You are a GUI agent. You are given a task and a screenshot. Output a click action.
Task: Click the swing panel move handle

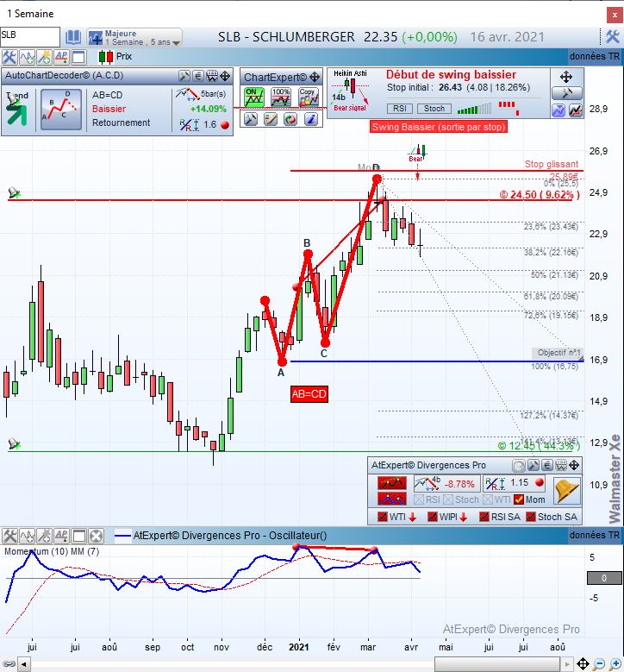[566, 77]
